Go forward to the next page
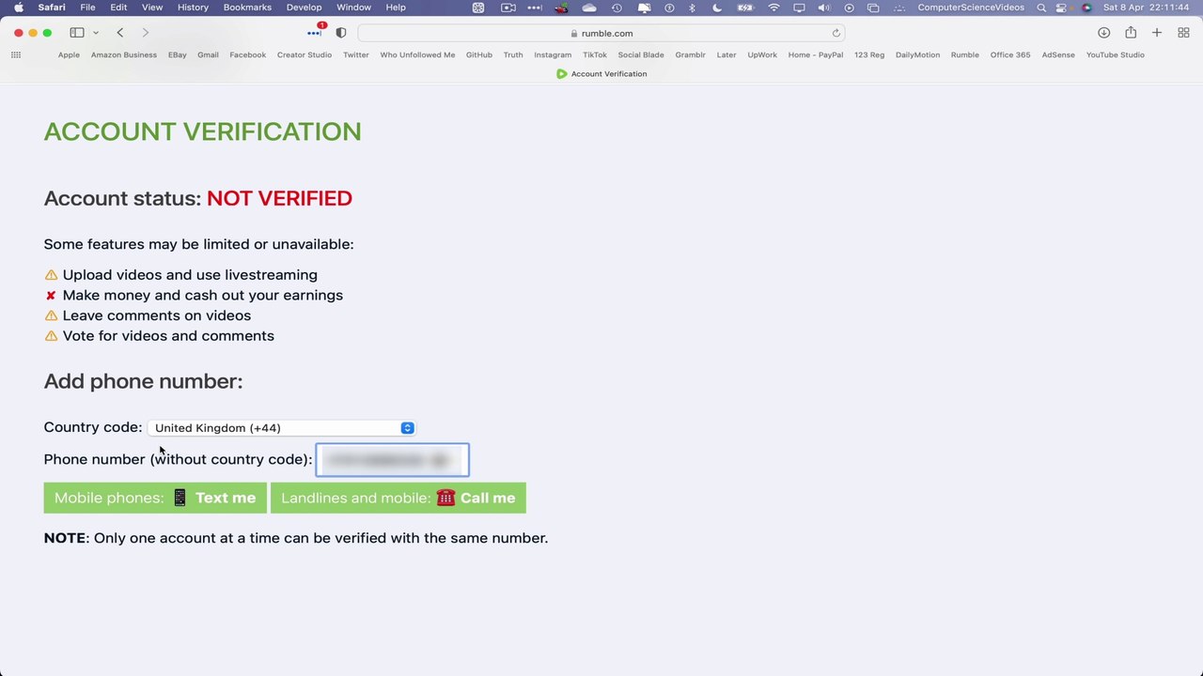Viewport: 1203px width, 676px height. click(145, 33)
